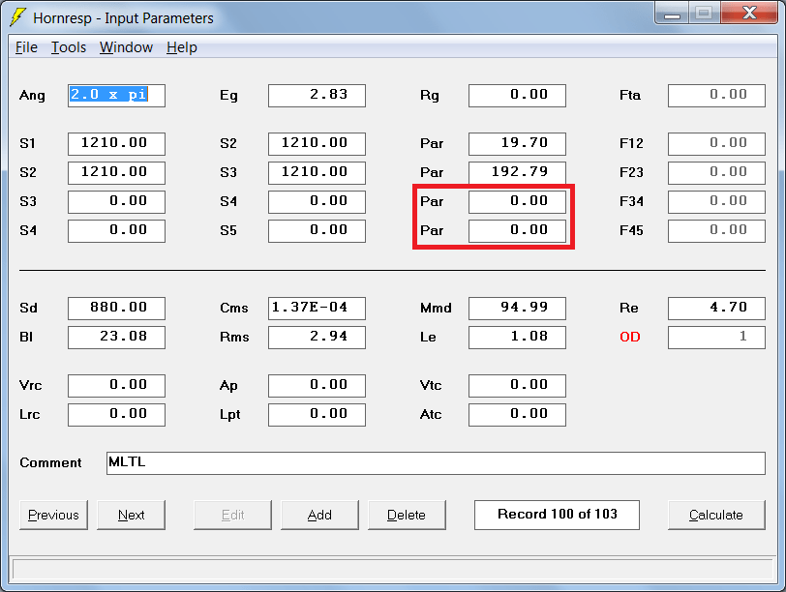
Task: Click the Fta input field
Action: click(x=717, y=95)
